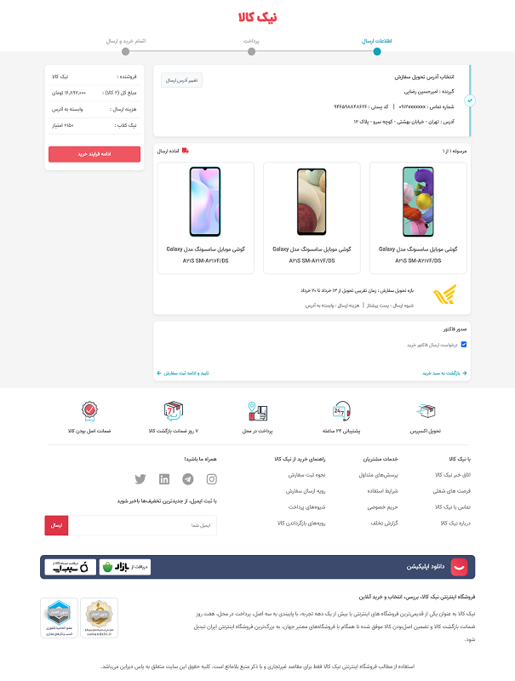Viewport: 515px width, 681px height.
Task: Click the Bazaar app download badge
Action: pos(125,567)
